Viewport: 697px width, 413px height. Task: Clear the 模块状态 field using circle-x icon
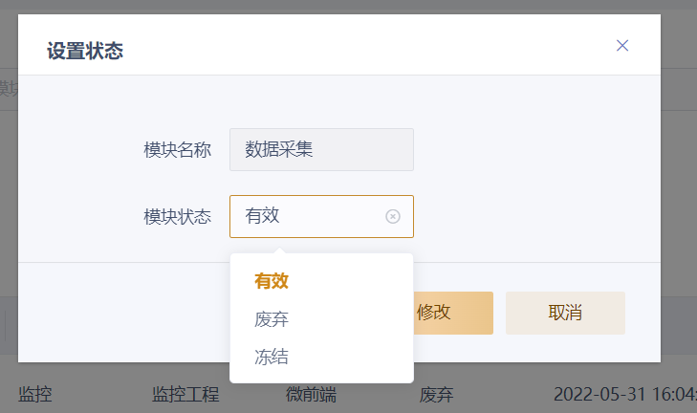pyautogui.click(x=392, y=216)
